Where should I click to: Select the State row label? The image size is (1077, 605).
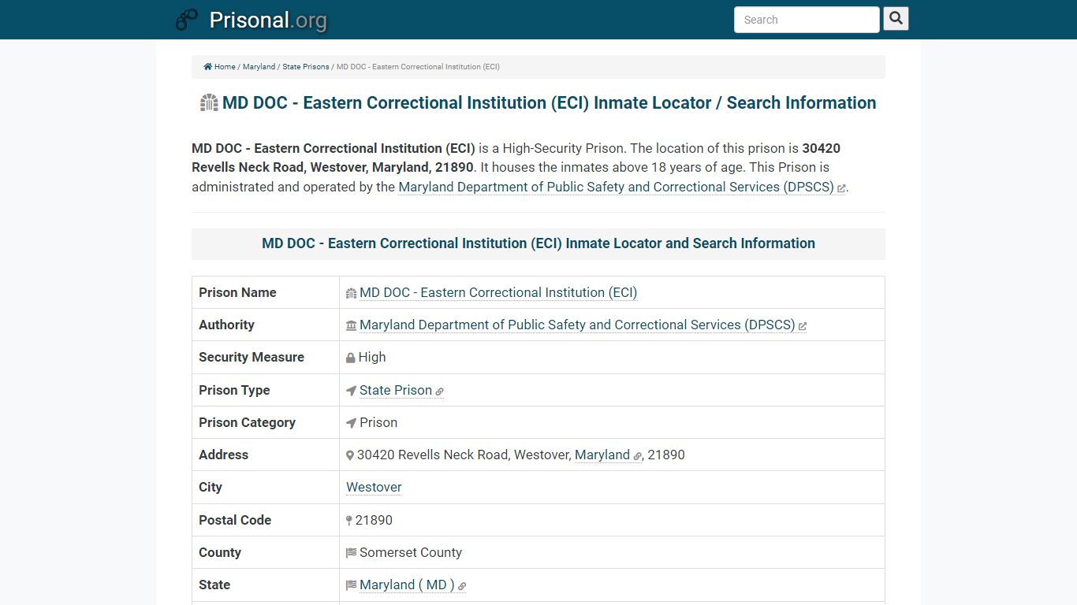[x=214, y=585]
